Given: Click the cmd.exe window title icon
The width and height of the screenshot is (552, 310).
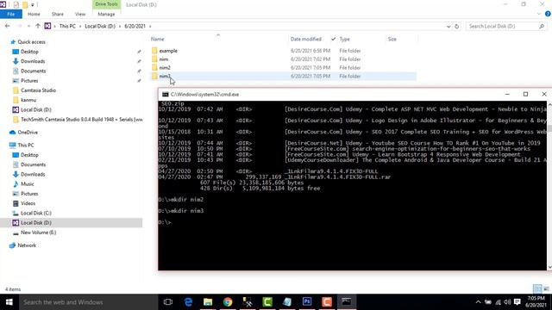Looking at the screenshot, I should pyautogui.click(x=165, y=94).
